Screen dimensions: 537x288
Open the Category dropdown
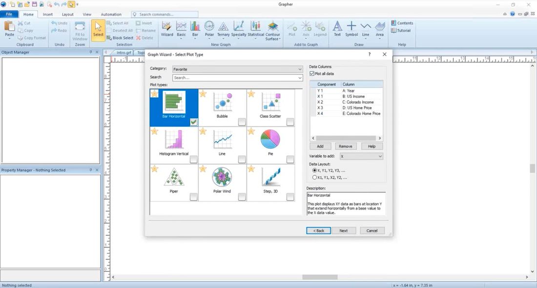(238, 69)
